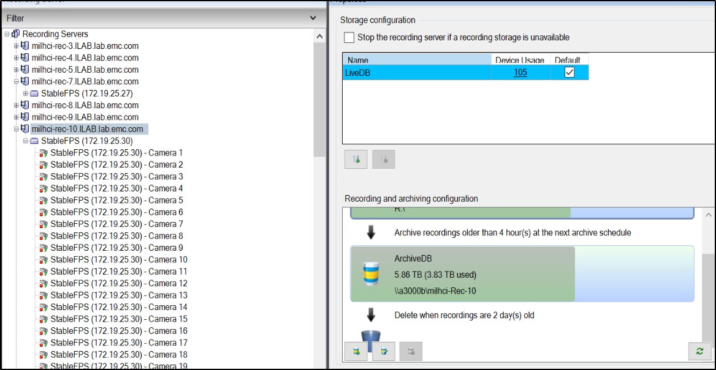The width and height of the screenshot is (716, 370).
Task: Sort storage list by Device Usage column
Action: pyautogui.click(x=520, y=60)
